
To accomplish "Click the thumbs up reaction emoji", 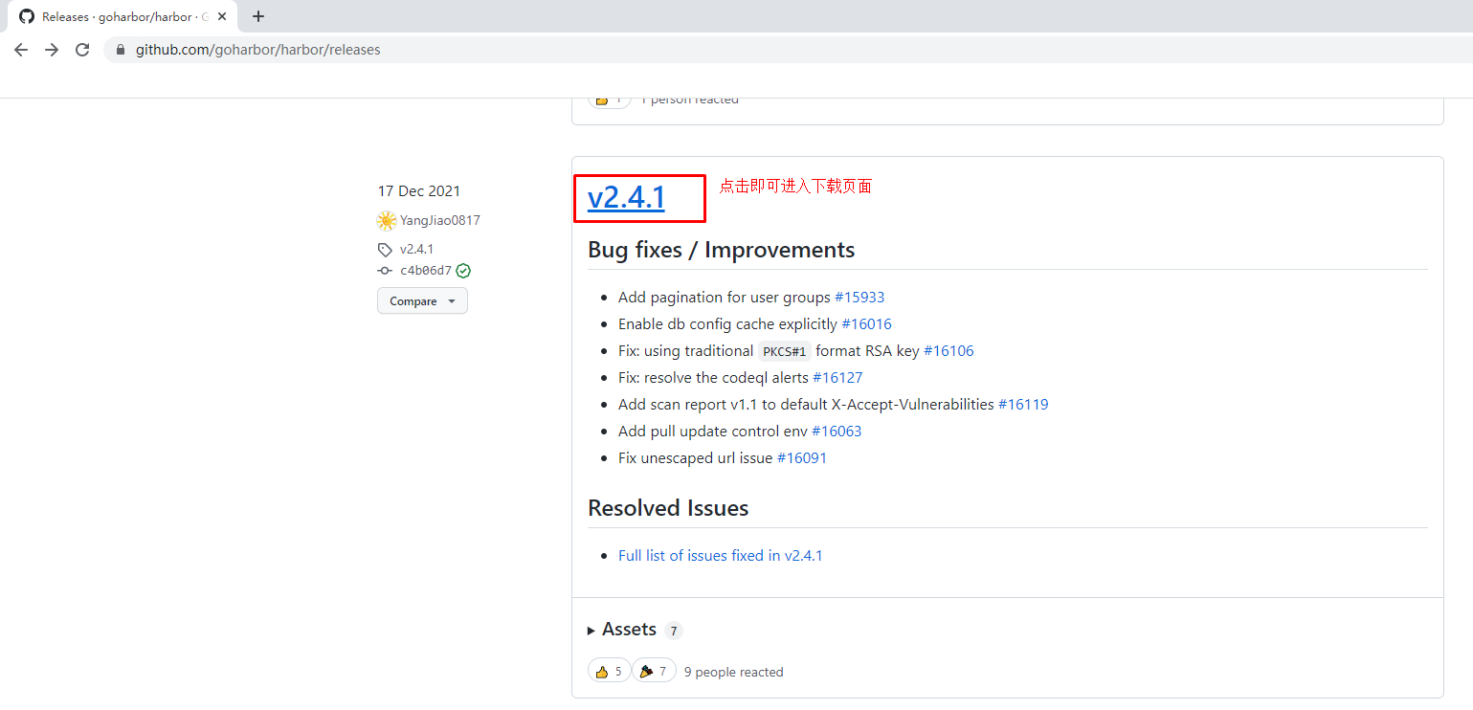I will [x=602, y=672].
